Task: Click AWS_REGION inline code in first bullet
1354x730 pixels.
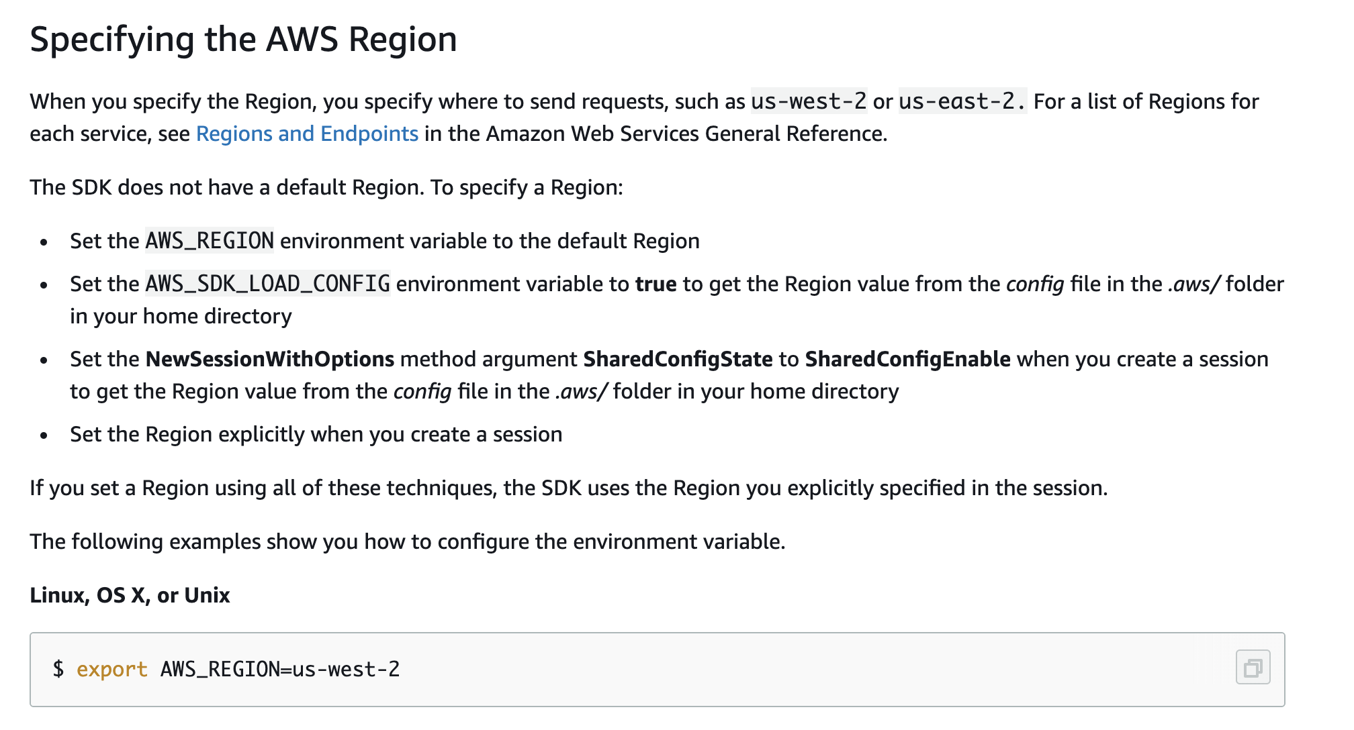Action: point(210,241)
